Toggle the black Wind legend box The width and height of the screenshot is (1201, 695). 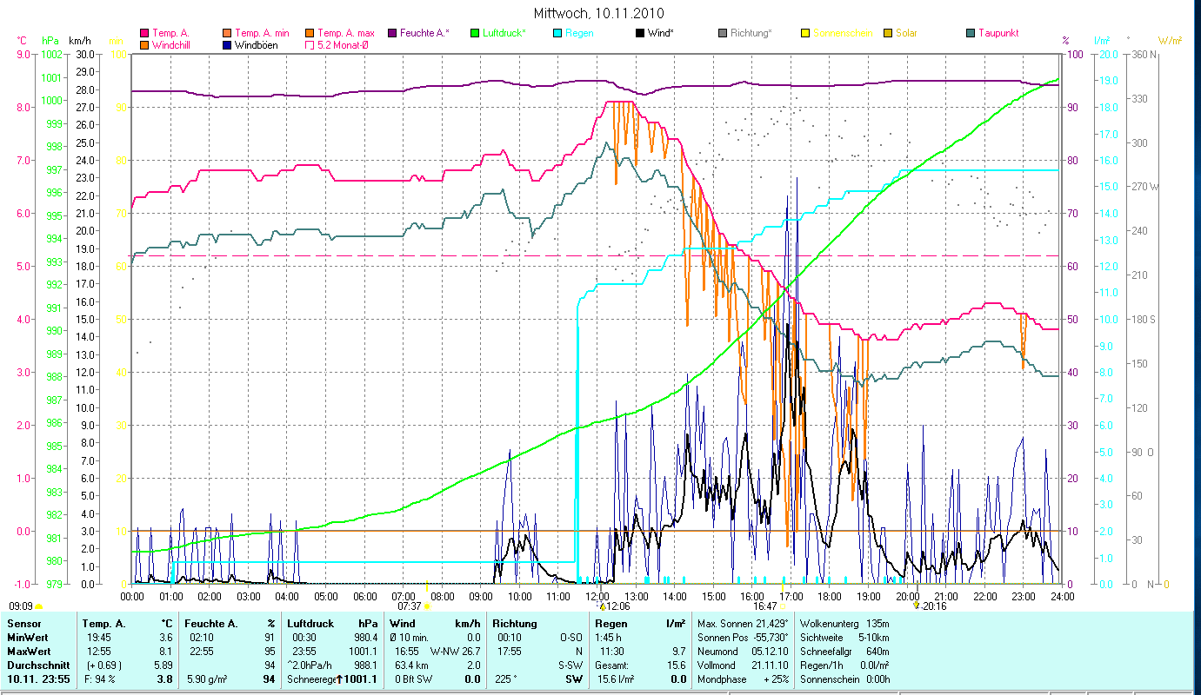tap(639, 33)
